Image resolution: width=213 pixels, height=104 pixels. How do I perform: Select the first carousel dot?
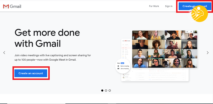click(102, 90)
